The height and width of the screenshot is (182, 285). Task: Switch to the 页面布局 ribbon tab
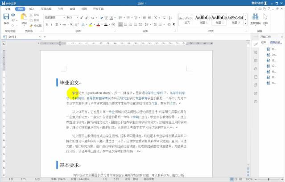point(46,9)
